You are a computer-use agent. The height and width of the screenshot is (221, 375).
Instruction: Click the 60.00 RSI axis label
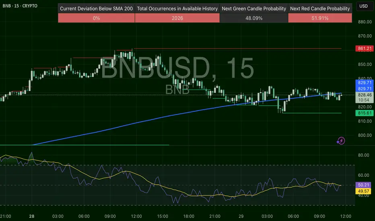coord(363,175)
